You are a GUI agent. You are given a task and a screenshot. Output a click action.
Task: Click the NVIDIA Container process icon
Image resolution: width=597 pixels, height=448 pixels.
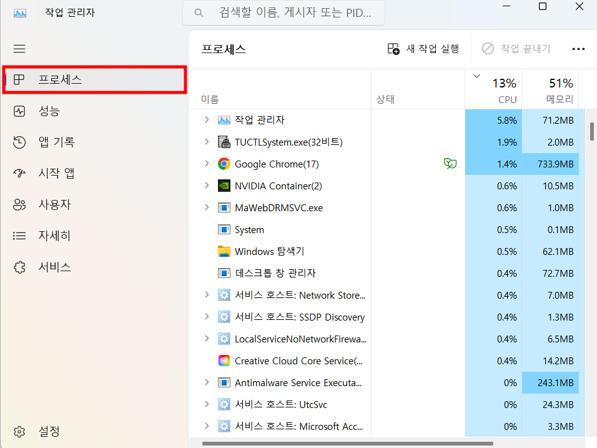pos(224,186)
